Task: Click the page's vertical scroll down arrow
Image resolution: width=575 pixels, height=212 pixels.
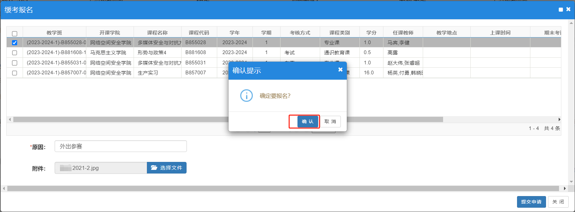Action: (x=572, y=182)
